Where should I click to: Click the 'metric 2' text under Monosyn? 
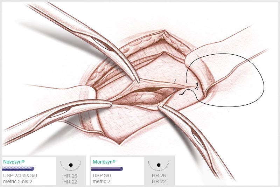tap(101, 181)
